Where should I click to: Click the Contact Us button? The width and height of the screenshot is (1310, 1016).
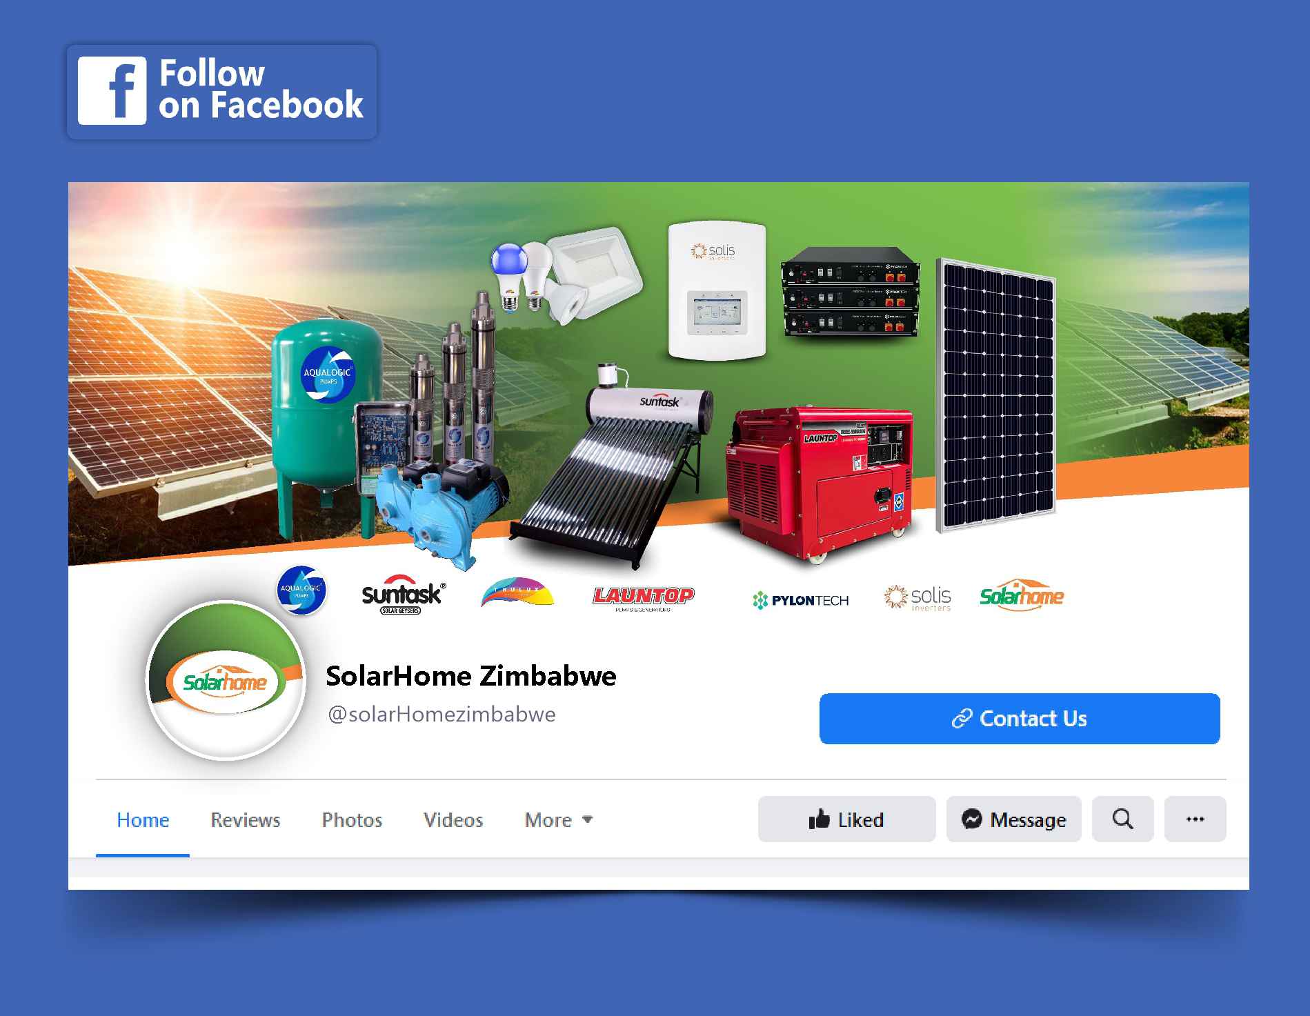point(1020,719)
